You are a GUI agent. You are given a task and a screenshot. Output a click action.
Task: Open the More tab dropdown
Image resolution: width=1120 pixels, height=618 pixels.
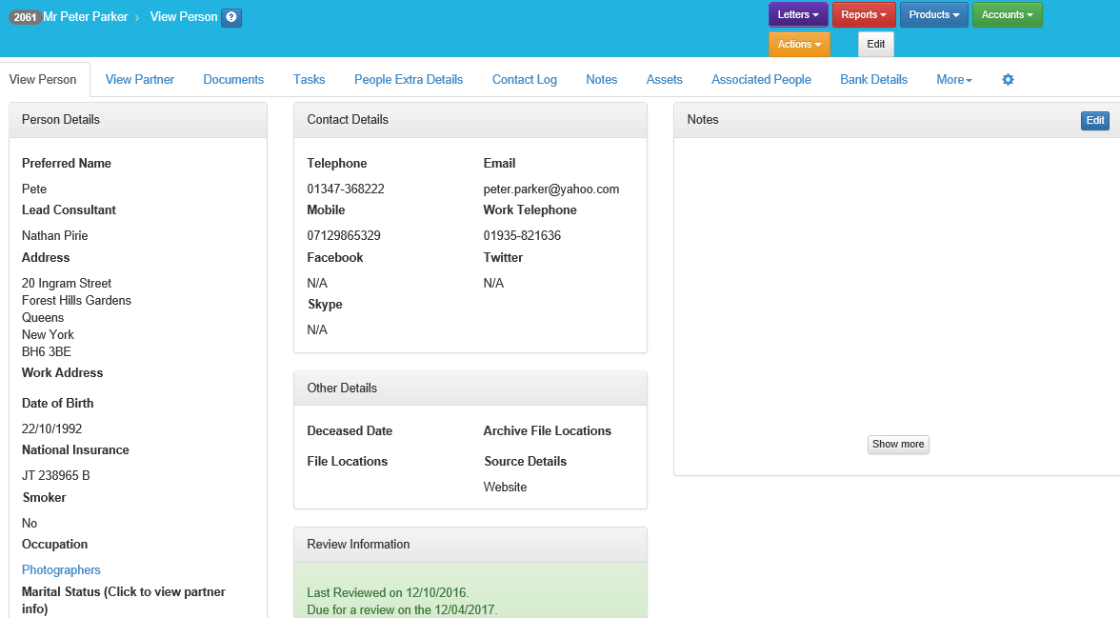click(x=953, y=80)
